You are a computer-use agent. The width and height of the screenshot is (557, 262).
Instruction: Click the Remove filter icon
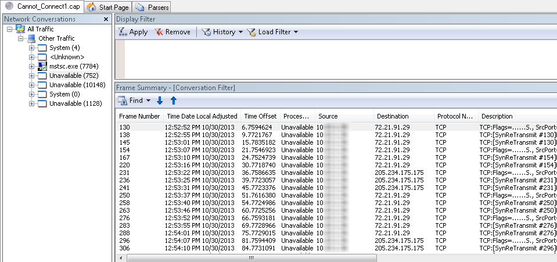159,32
